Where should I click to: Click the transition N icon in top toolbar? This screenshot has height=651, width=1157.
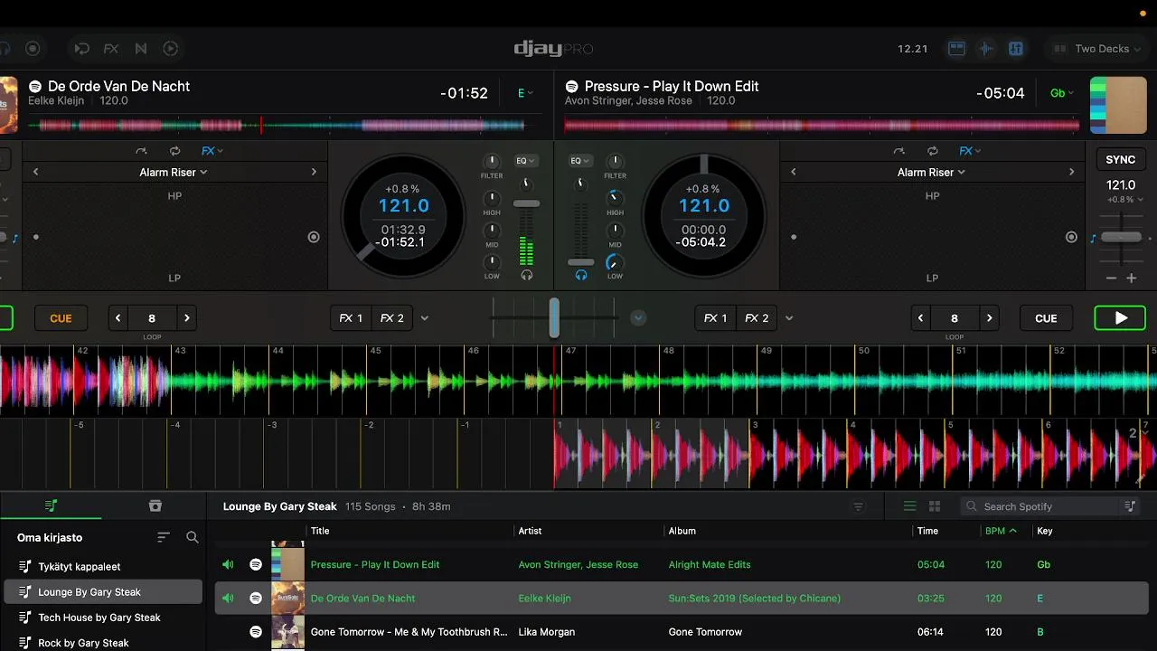(141, 49)
